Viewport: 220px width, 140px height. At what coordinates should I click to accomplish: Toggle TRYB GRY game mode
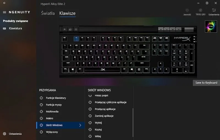pos(200,12)
